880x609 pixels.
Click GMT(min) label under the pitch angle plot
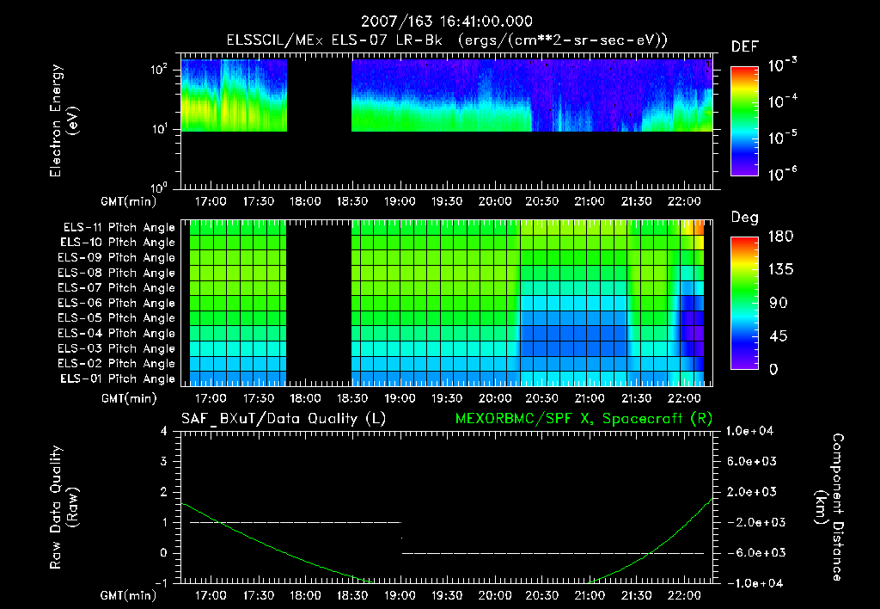[129, 398]
